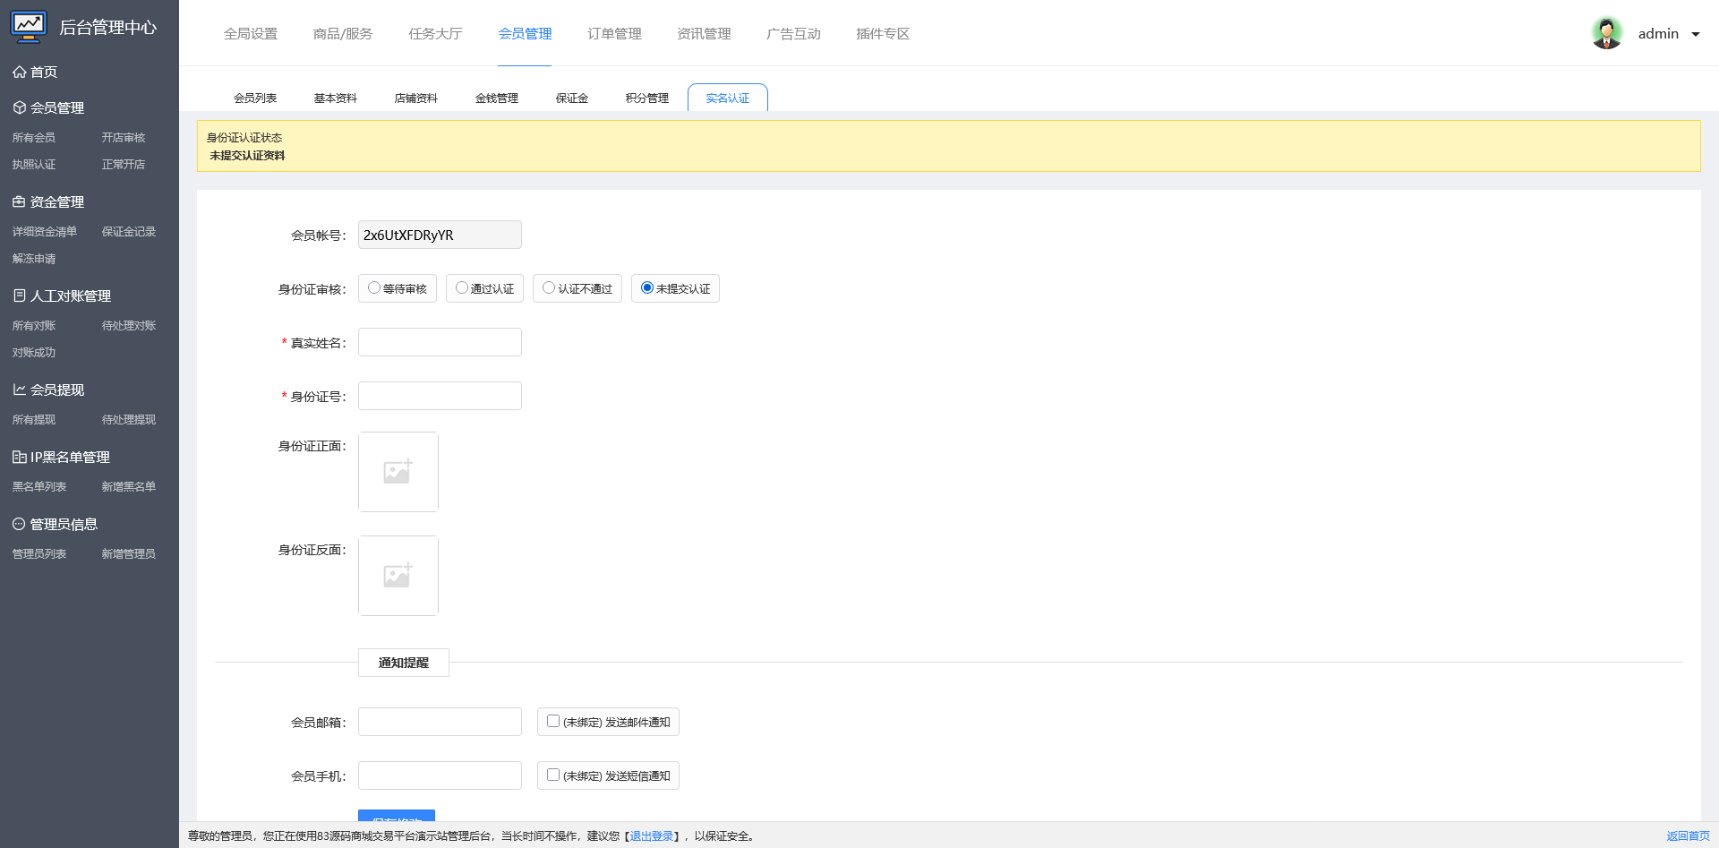Open 新增管理员 in the sidebar
1719x848 pixels.
[x=129, y=553]
